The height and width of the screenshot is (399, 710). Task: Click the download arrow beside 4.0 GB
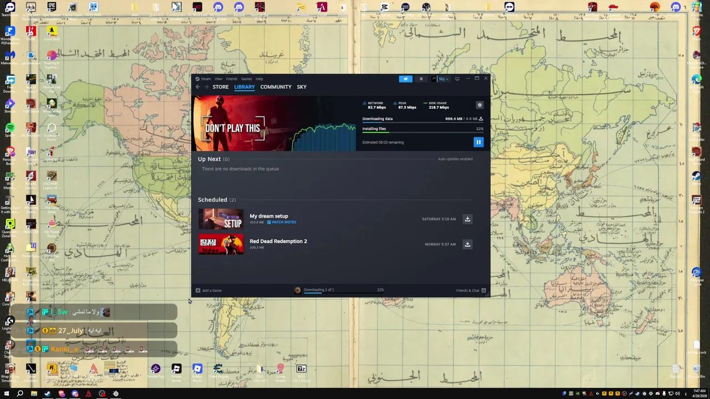click(x=481, y=119)
